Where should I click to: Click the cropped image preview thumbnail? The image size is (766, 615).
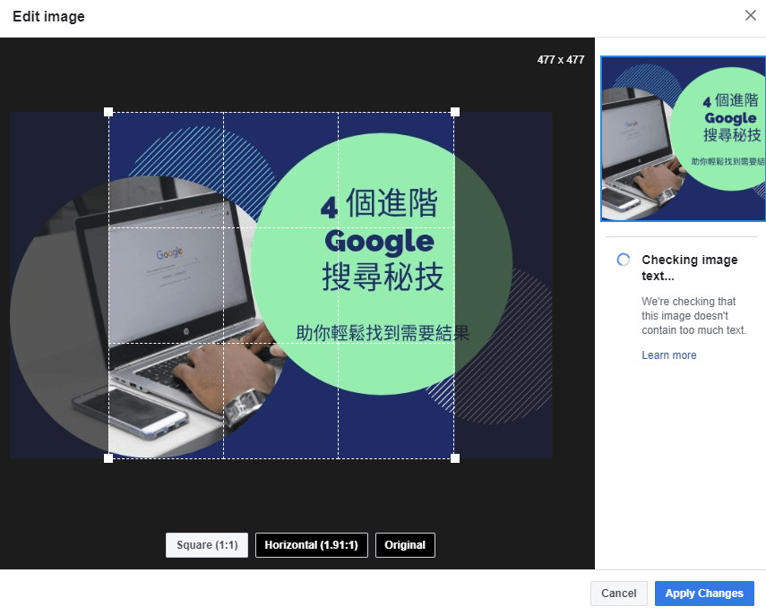pos(683,139)
